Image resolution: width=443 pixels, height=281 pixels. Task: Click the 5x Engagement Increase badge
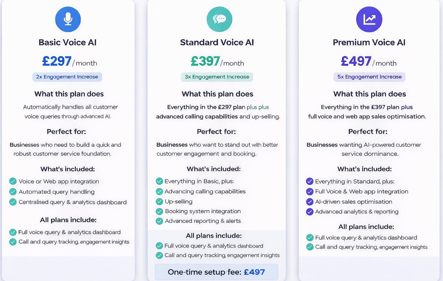tap(369, 77)
